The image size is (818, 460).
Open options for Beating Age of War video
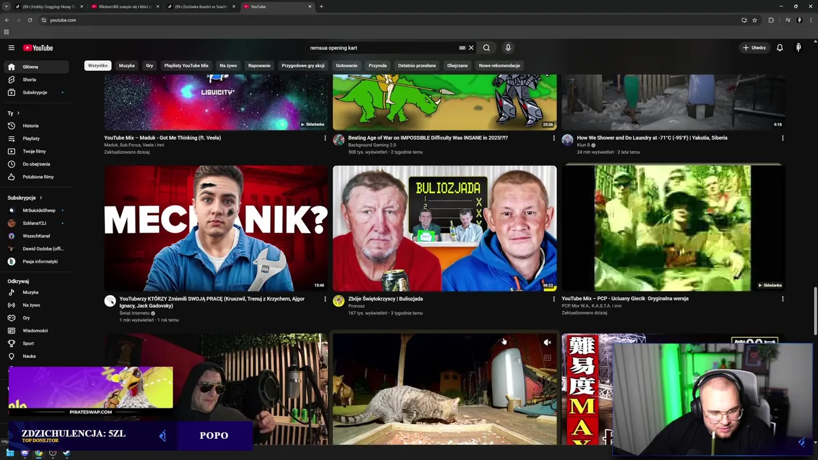tap(554, 138)
